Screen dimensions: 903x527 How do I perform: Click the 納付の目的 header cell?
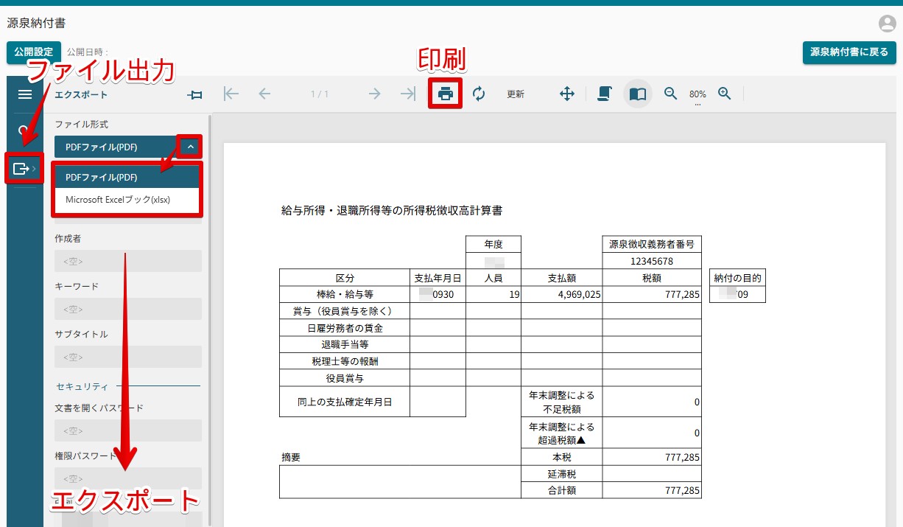click(x=737, y=278)
